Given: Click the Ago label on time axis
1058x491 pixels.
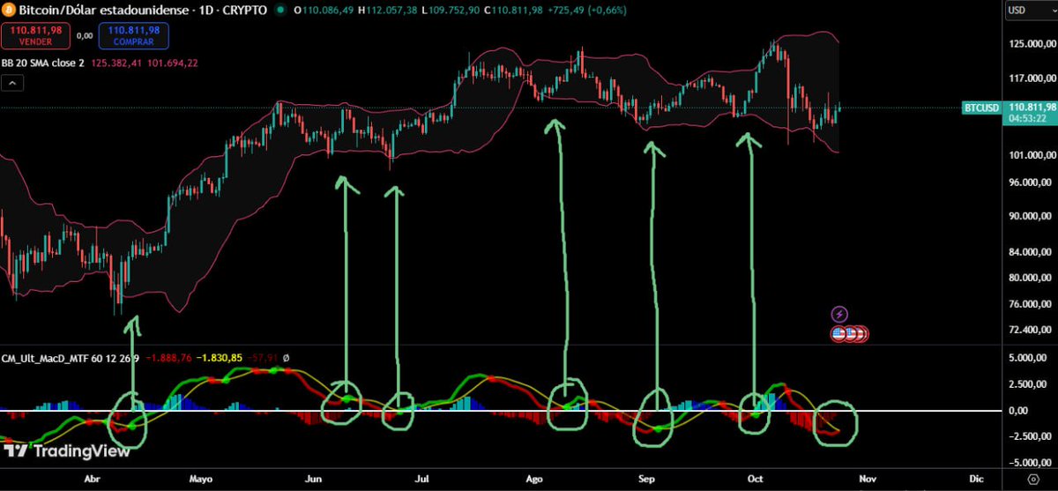Looking at the screenshot, I should click(533, 479).
